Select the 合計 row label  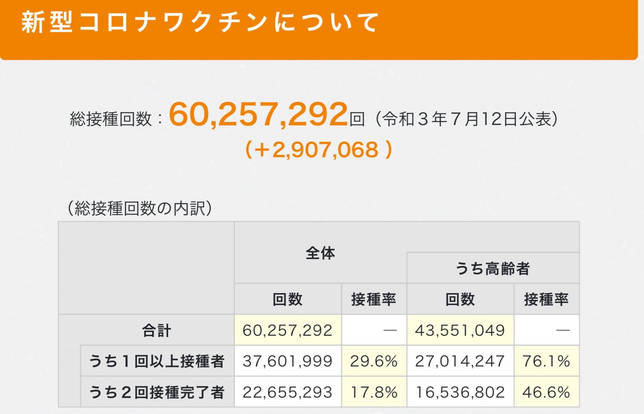157,330
